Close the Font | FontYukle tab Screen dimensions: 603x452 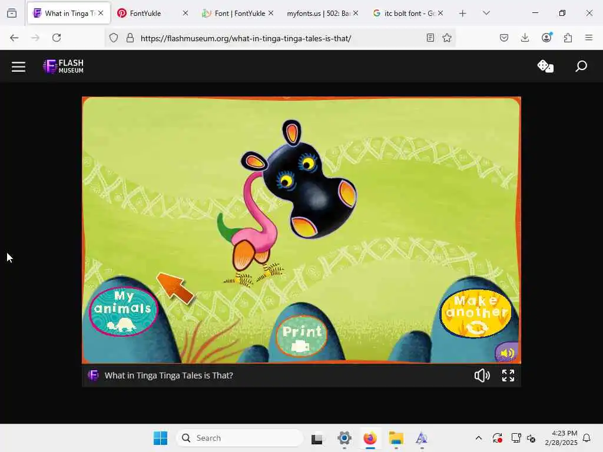[x=271, y=13]
